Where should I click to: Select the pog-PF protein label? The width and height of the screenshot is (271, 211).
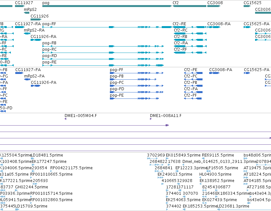click(117, 70)
